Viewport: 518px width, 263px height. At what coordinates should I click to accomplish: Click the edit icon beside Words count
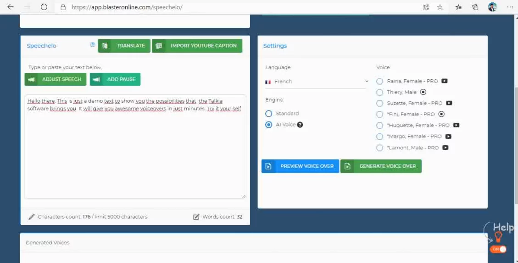(x=196, y=217)
